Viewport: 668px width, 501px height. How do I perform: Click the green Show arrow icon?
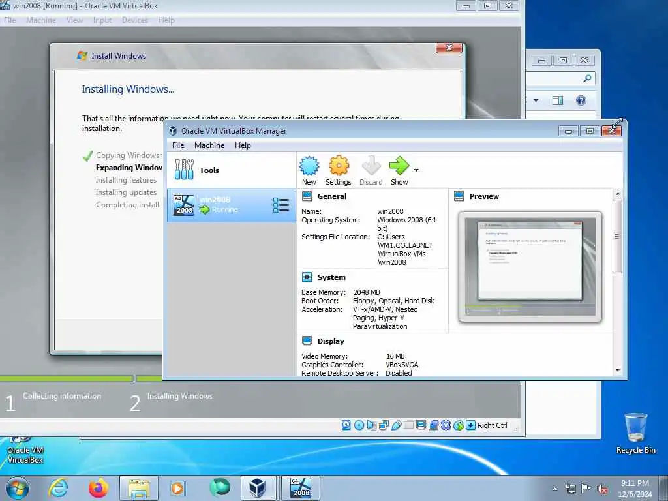tap(399, 166)
